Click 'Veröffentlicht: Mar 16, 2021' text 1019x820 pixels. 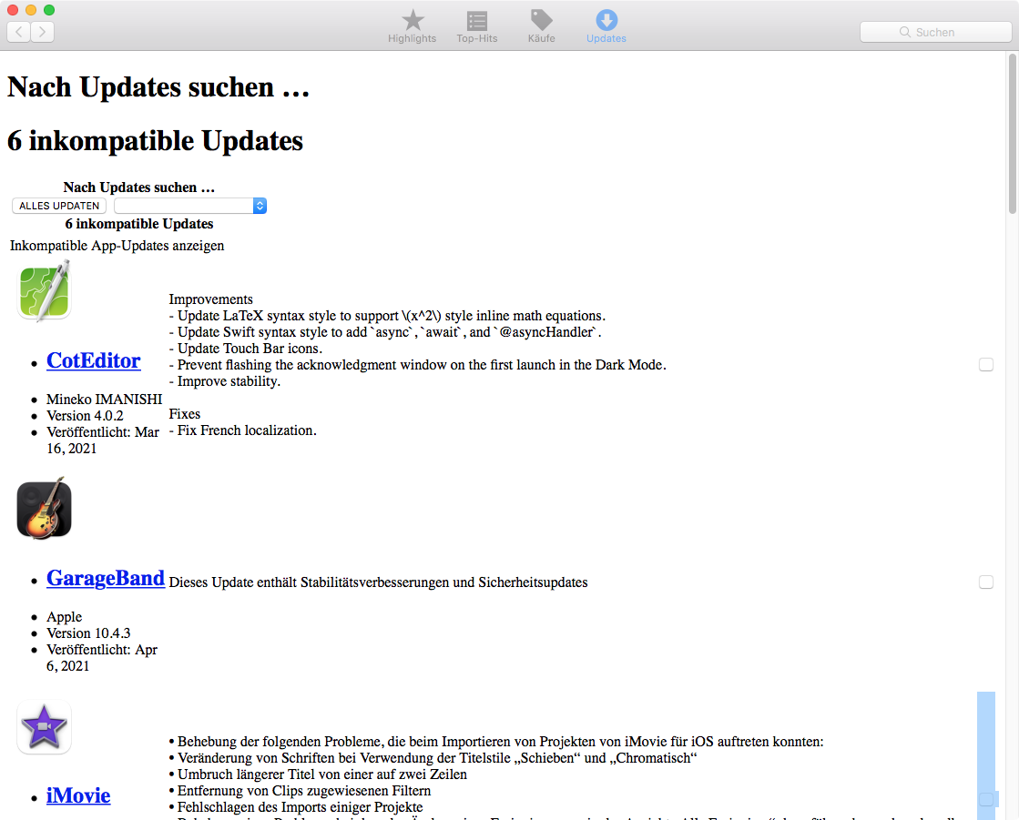point(103,440)
